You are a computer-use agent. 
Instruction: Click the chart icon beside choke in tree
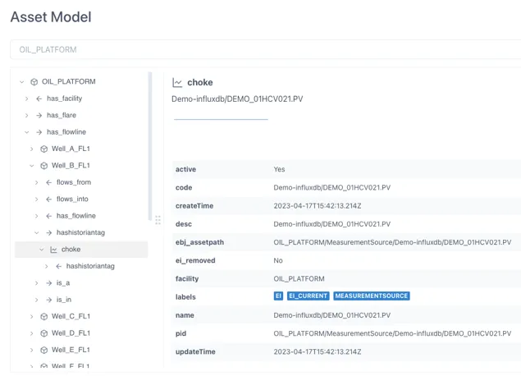click(x=53, y=250)
